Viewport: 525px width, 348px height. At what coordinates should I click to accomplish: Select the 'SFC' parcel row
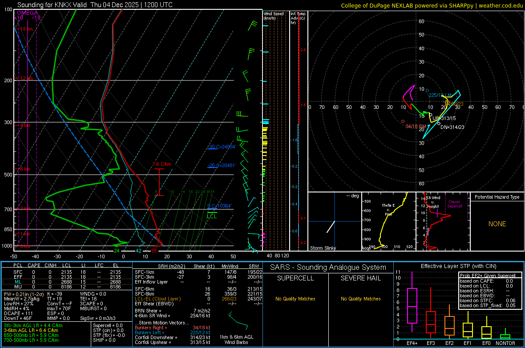coord(67,272)
